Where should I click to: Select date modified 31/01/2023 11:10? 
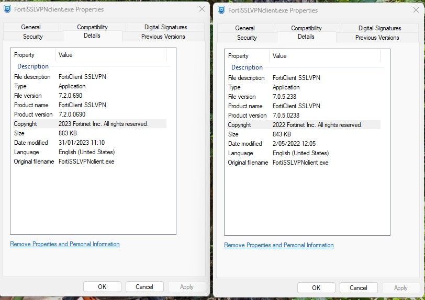(82, 143)
